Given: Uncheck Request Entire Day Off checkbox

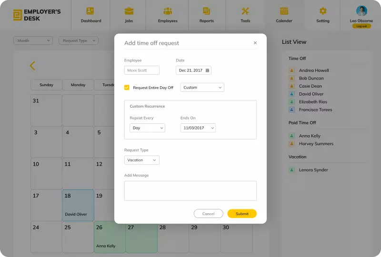Looking at the screenshot, I should (127, 88).
